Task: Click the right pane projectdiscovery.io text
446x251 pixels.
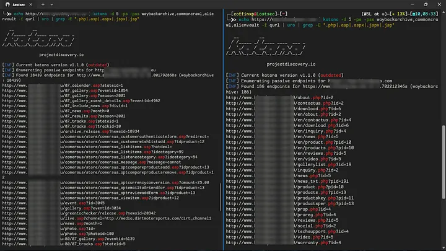Action: pos(291,64)
